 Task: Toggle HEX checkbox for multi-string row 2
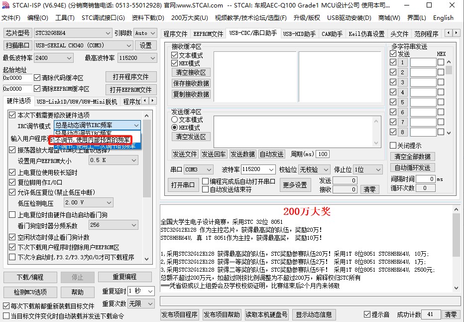[x=441, y=72]
